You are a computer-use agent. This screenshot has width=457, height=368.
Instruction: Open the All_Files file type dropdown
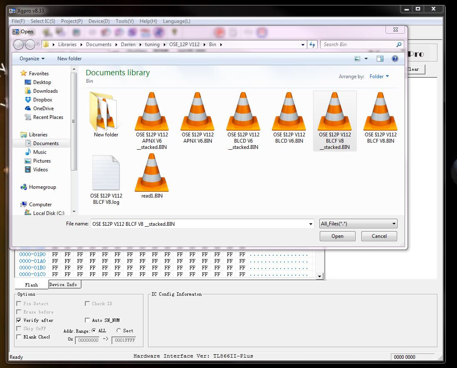point(358,224)
